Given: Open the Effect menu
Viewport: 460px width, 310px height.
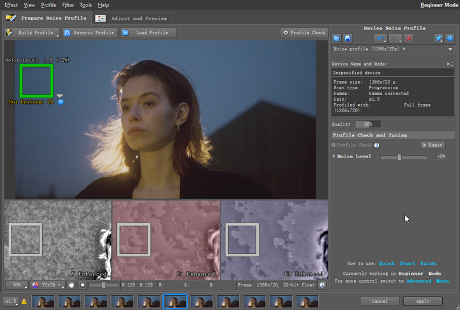Looking at the screenshot, I should (11, 5).
